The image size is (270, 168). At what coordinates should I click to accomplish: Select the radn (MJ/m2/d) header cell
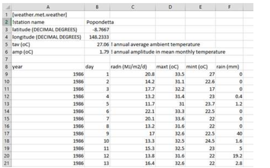[x=132, y=67]
